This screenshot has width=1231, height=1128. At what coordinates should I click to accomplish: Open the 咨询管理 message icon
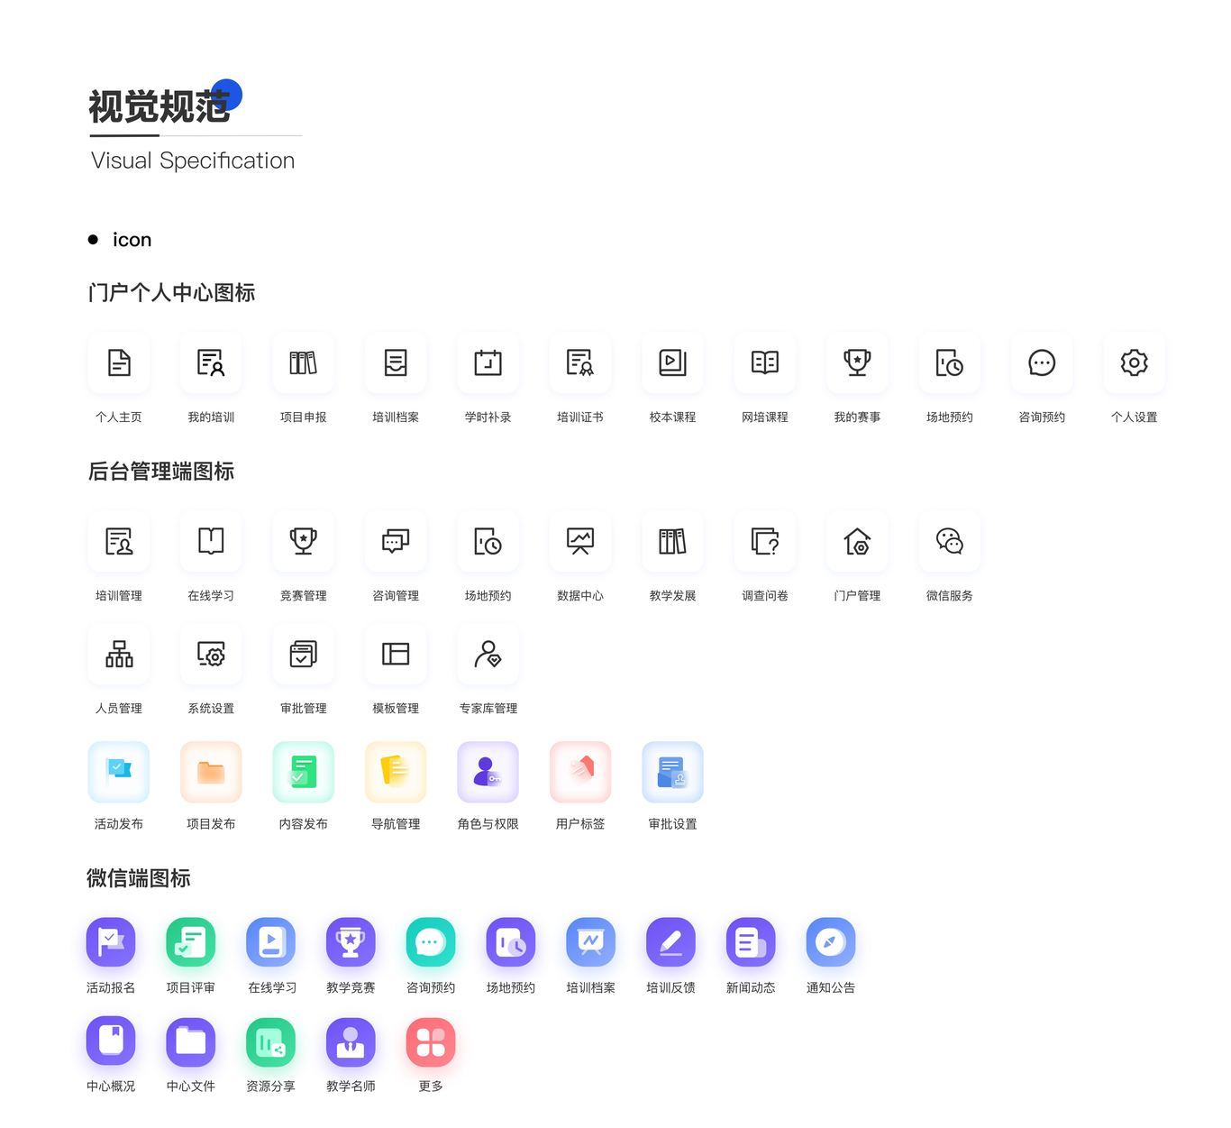tap(396, 541)
